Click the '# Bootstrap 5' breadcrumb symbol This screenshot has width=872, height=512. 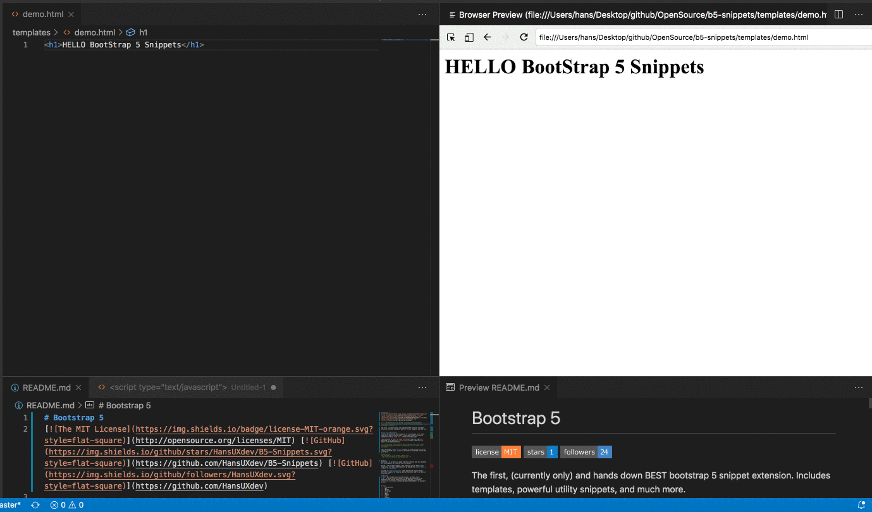[x=125, y=405]
